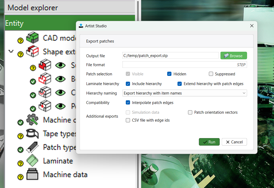
Task: Uncheck the Hidden patch selection checkbox
Action: [x=169, y=74]
